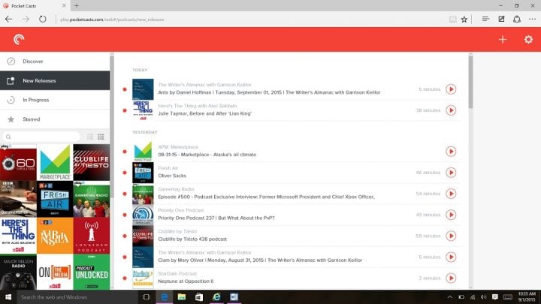Viewport: 541px width, 304px height.
Task: Open Starred episodes
Action: [55, 119]
